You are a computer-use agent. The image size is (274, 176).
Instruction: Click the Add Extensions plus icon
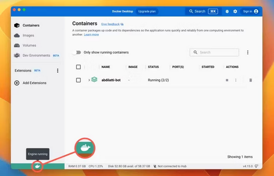(17, 83)
